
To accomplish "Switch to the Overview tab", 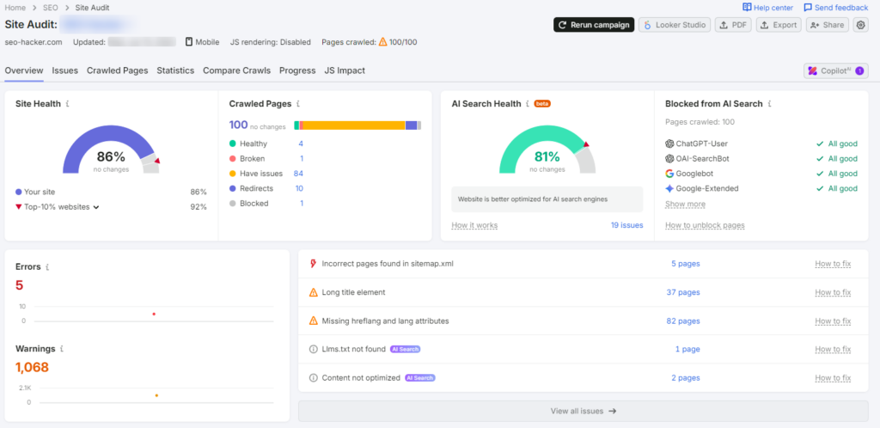I will pos(24,70).
